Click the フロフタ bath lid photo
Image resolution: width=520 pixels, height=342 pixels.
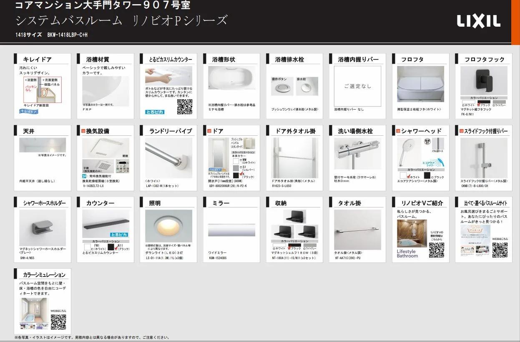pyautogui.click(x=420, y=84)
